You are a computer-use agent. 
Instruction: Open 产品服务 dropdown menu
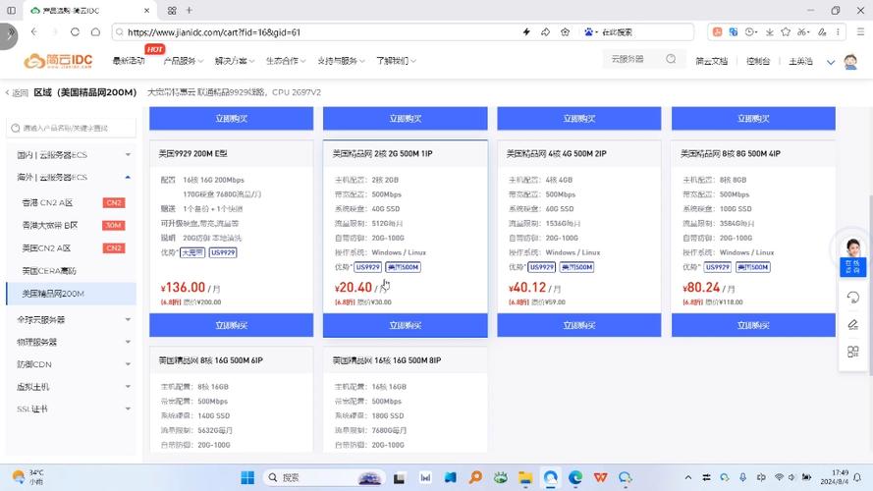184,61
